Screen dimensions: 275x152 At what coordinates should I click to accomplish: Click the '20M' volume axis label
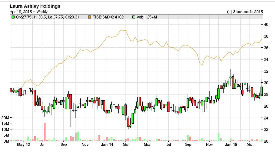[x=5, y=118]
